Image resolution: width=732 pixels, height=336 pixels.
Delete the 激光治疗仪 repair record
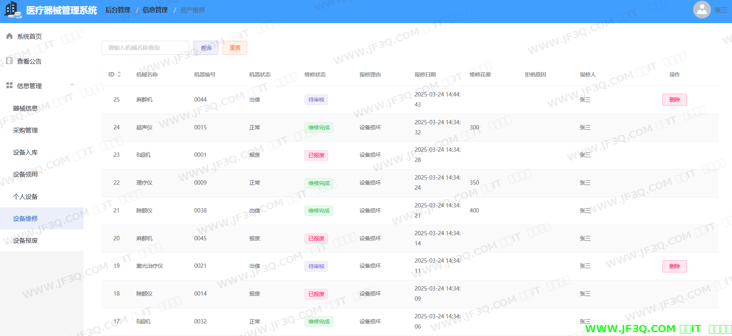pos(674,266)
